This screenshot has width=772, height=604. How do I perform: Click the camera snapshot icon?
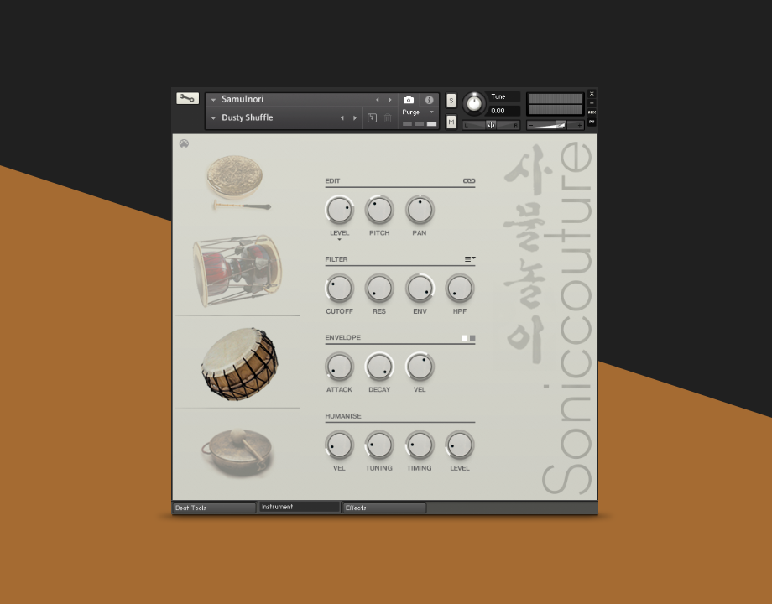(409, 100)
